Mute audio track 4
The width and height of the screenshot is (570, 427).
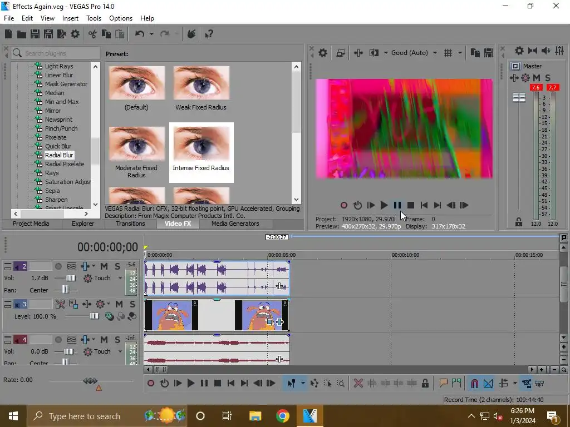coord(104,340)
